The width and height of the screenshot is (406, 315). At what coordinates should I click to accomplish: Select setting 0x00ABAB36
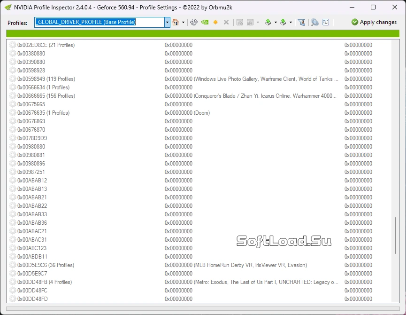32,223
